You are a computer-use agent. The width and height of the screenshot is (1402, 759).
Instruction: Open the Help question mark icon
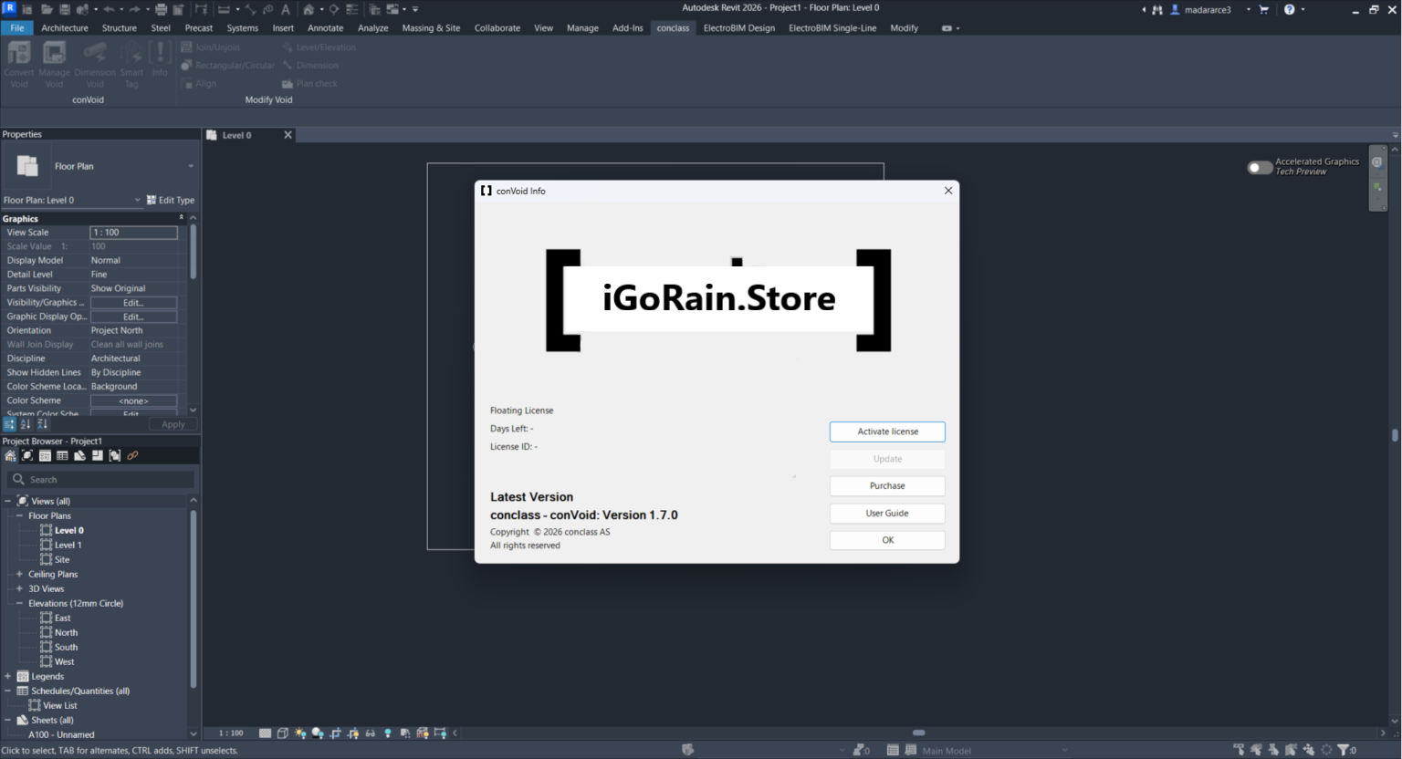pos(1290,9)
